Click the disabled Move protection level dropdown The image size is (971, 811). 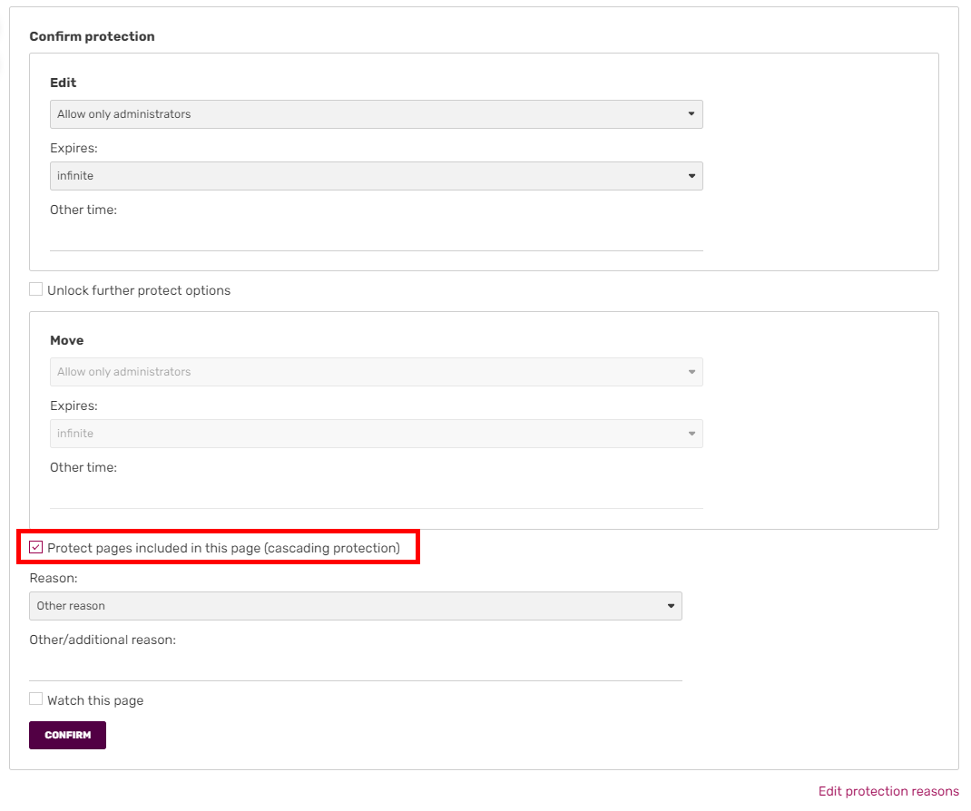pyautogui.click(x=376, y=372)
